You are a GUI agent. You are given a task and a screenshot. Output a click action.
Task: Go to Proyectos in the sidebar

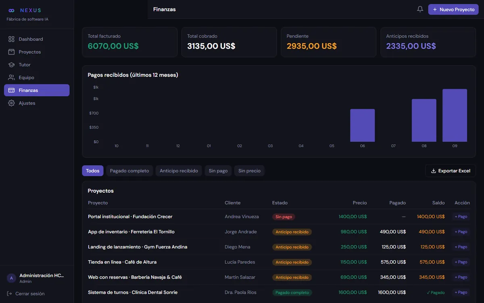pos(37,52)
